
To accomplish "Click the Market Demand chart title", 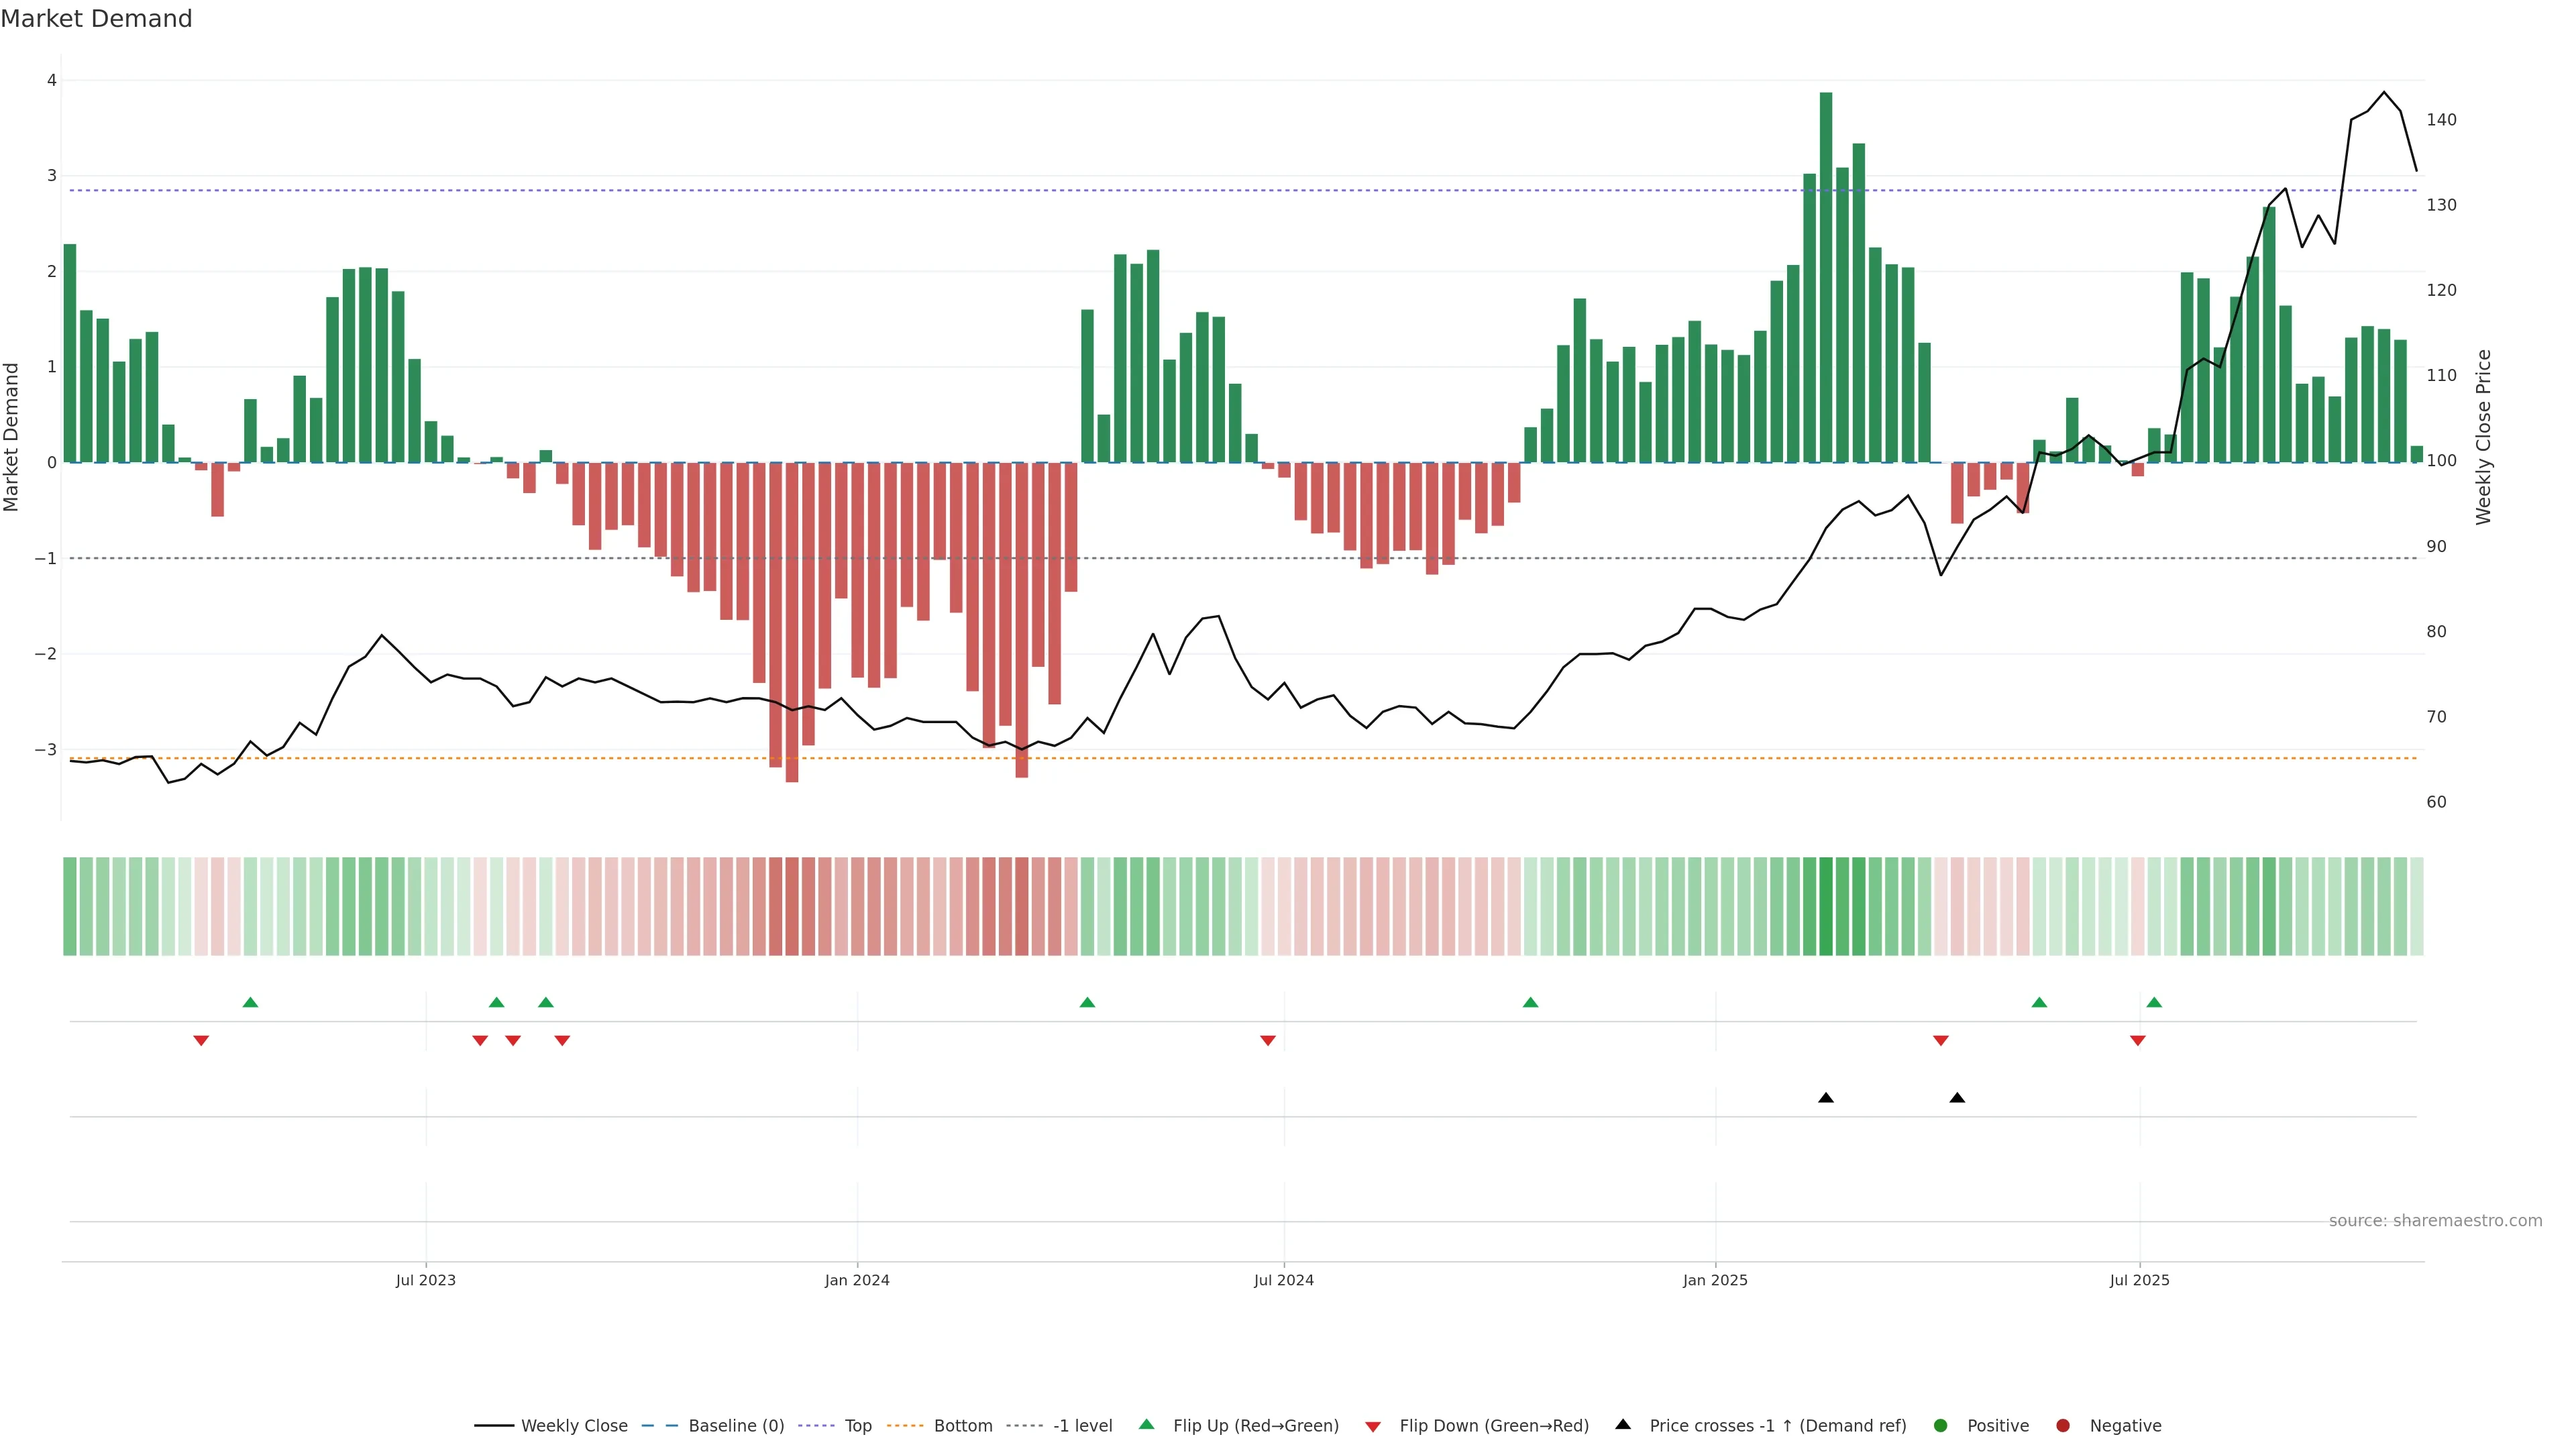I will pos(96,19).
